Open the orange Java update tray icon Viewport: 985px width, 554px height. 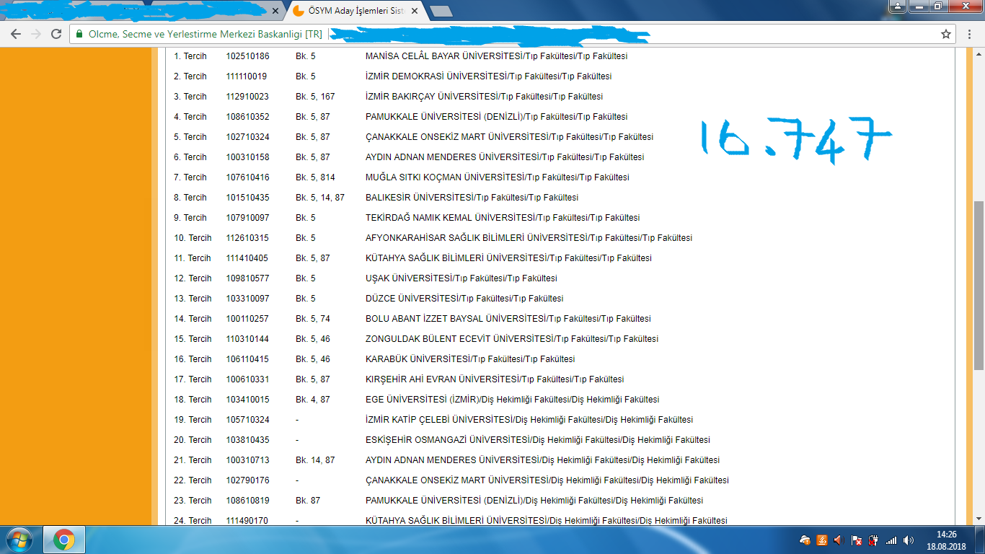pyautogui.click(x=821, y=540)
